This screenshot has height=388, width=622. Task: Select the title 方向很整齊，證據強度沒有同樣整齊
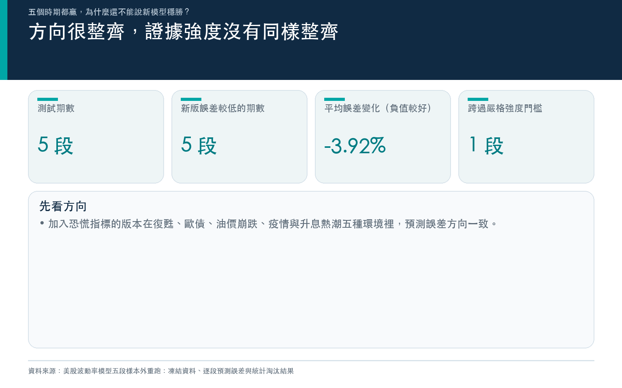[x=183, y=32]
